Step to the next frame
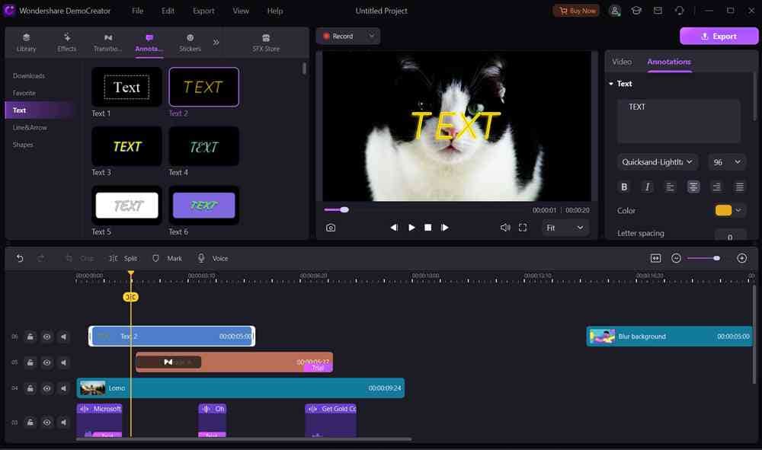762x450 pixels. 445,228
